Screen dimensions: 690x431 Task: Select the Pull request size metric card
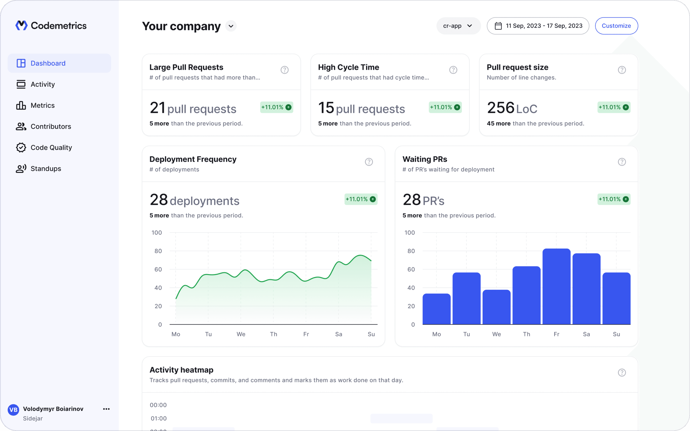coord(559,95)
